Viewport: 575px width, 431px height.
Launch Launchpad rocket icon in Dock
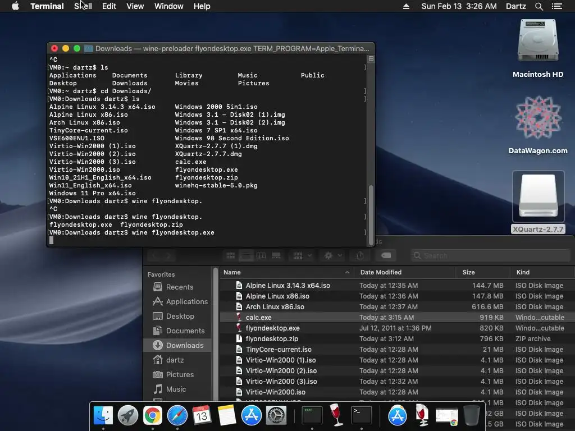(x=127, y=415)
